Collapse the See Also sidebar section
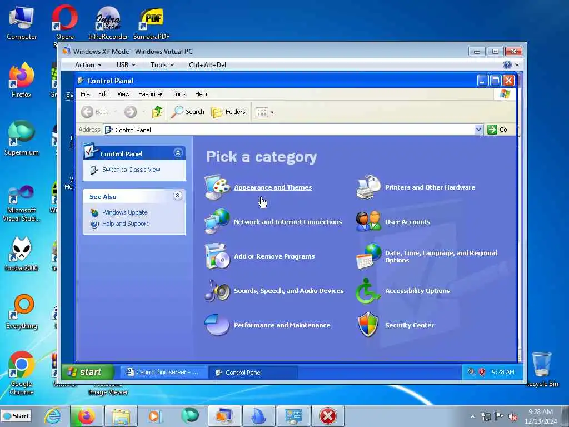The width and height of the screenshot is (569, 427). click(x=177, y=196)
